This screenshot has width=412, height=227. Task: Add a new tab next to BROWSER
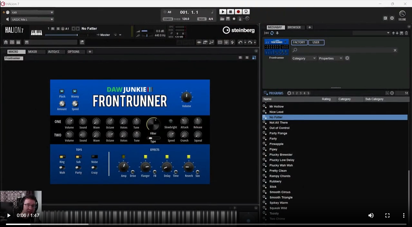[310, 27]
